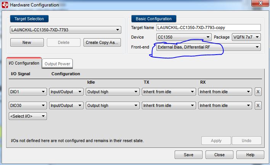
Task: Click the TX column heading
Action: click(146, 82)
